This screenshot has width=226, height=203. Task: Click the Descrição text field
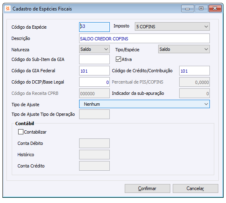[144, 38]
